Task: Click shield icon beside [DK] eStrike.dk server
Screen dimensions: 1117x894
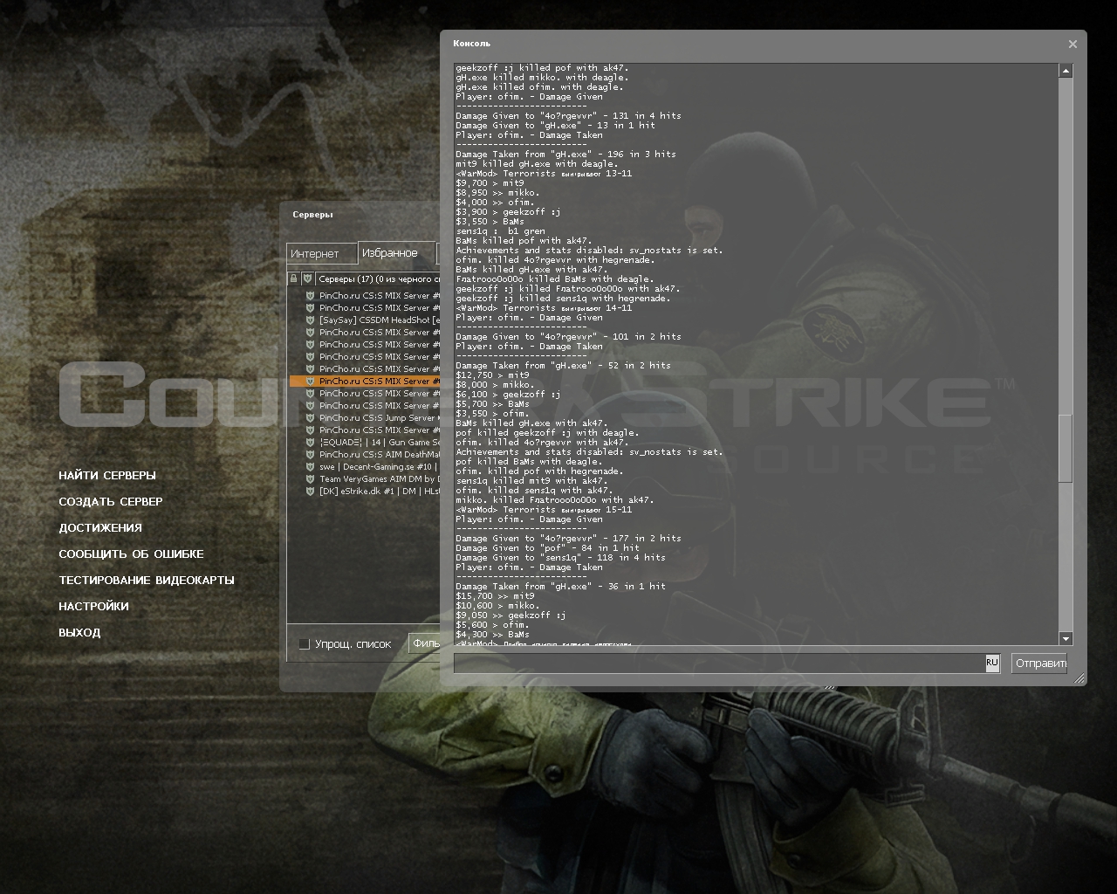Action: coord(310,492)
